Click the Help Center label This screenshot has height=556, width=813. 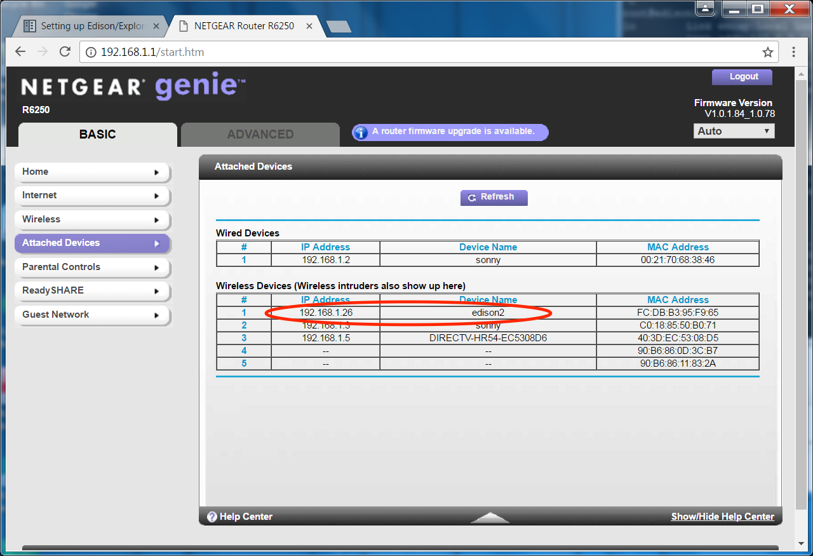click(246, 517)
